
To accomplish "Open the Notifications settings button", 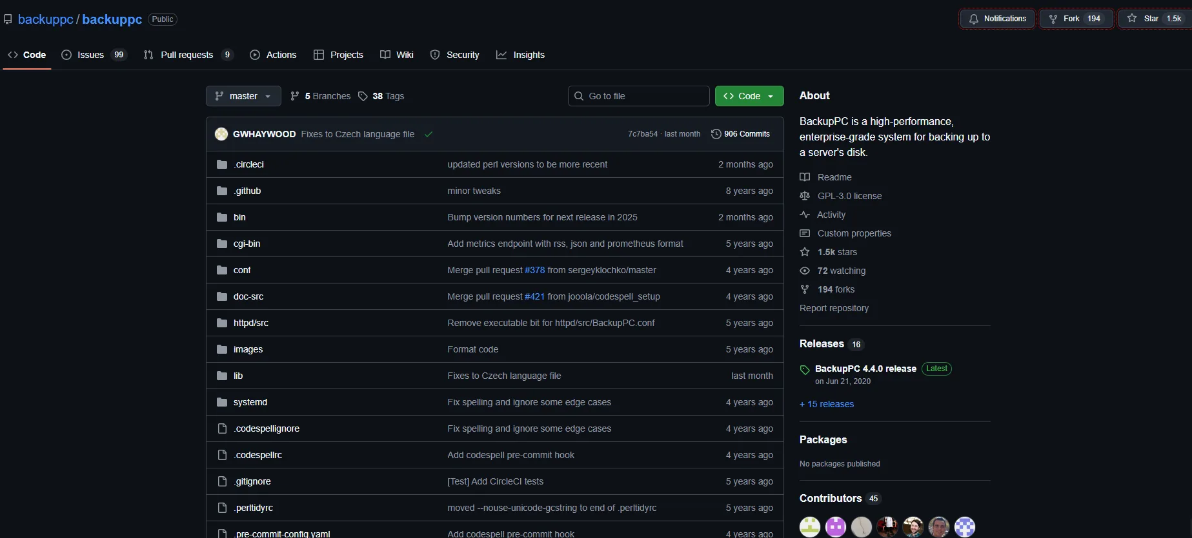I will click(998, 19).
